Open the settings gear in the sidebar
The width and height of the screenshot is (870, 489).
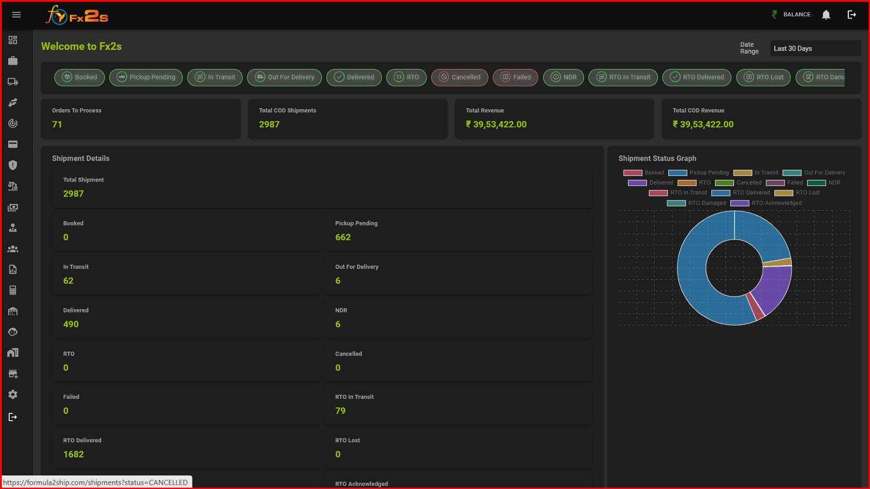coord(13,394)
